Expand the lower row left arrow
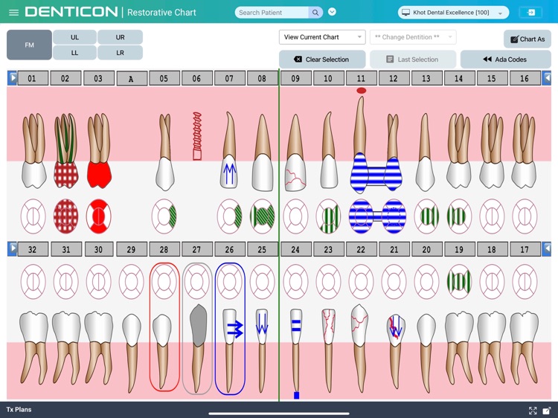This screenshot has height=418, width=558. [x=13, y=248]
